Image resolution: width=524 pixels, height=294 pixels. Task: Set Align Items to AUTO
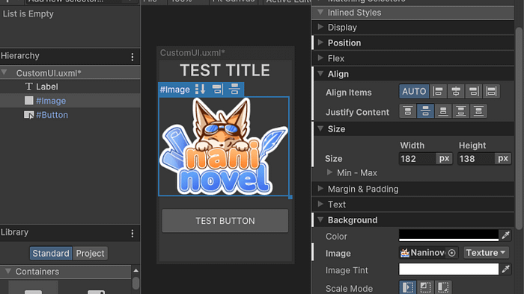click(x=414, y=92)
